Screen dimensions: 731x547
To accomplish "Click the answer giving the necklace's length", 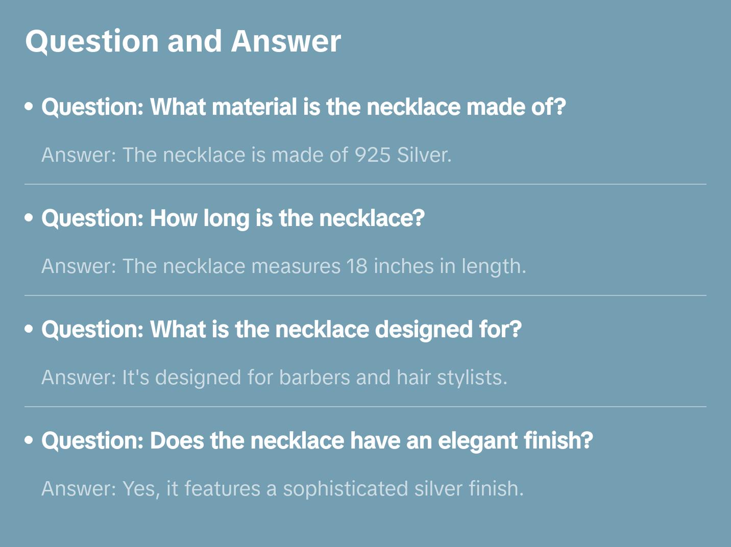I will pyautogui.click(x=283, y=266).
